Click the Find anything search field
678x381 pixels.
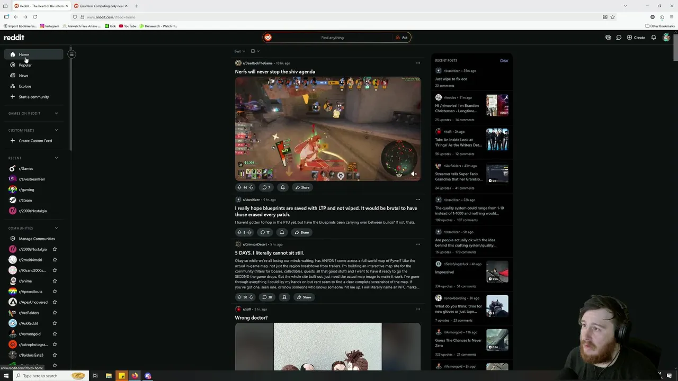point(332,38)
